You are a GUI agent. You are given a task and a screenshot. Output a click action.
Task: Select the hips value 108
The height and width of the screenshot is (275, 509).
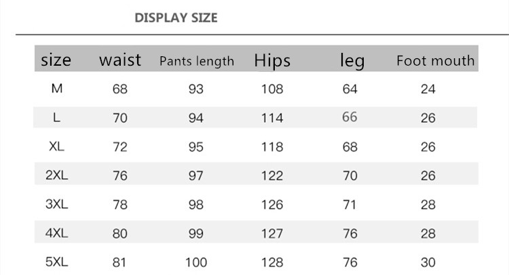coord(272,89)
